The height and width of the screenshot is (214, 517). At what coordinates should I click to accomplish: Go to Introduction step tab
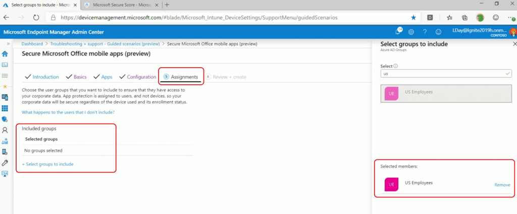point(42,77)
